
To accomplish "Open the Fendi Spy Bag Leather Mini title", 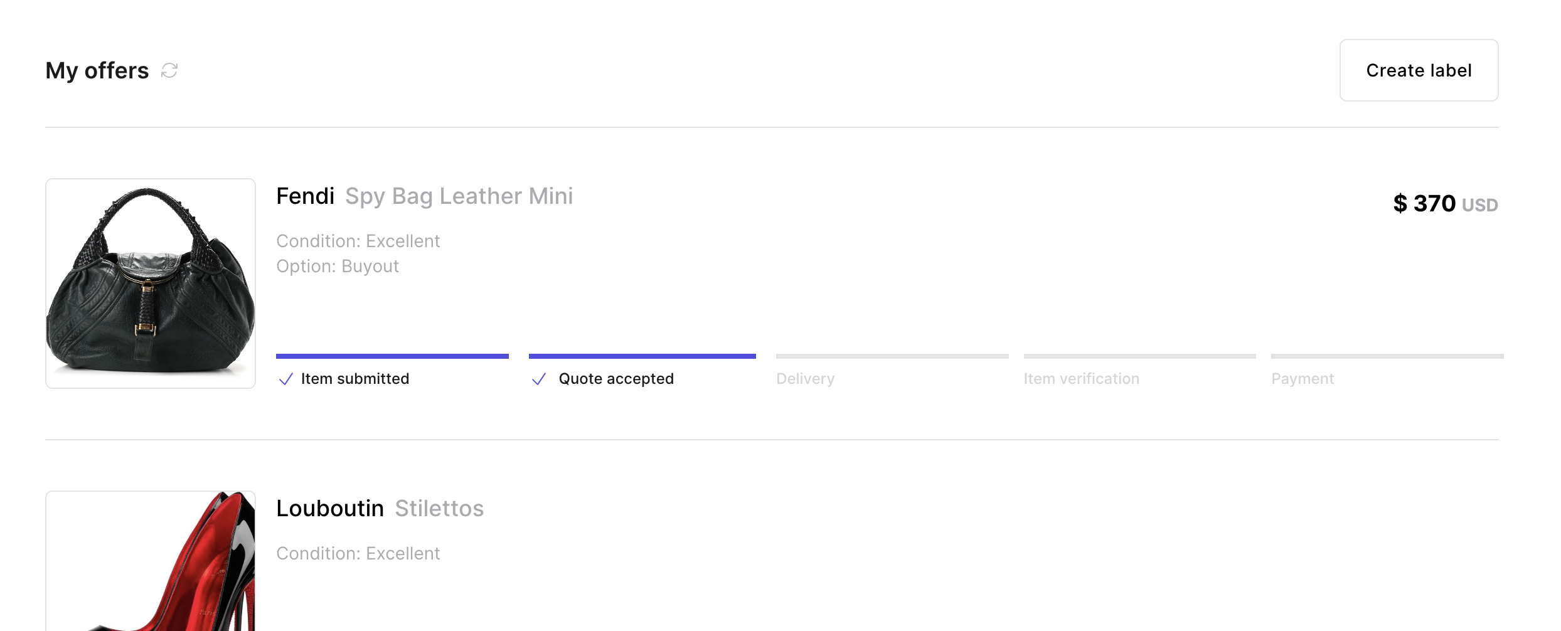I will pos(425,196).
